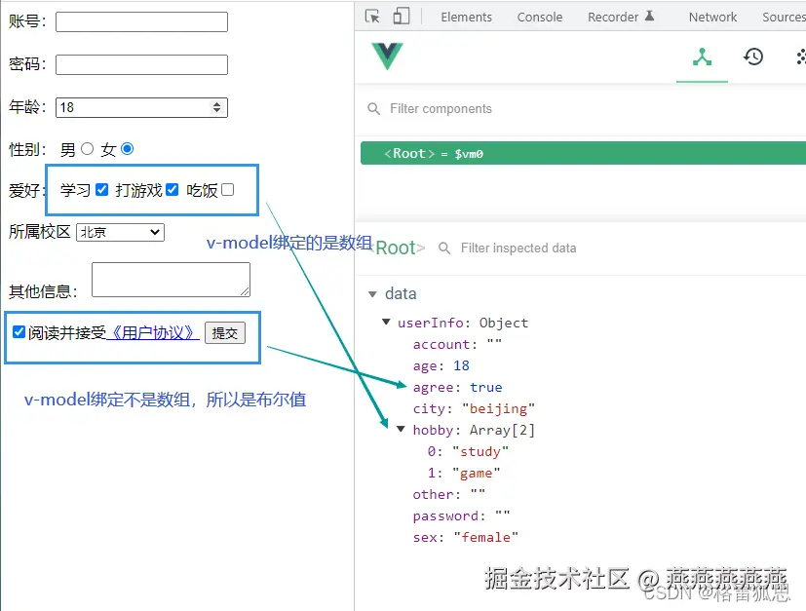The width and height of the screenshot is (806, 611).
Task: Select the <Root> = $vm0 component row
Action: pyautogui.click(x=583, y=153)
